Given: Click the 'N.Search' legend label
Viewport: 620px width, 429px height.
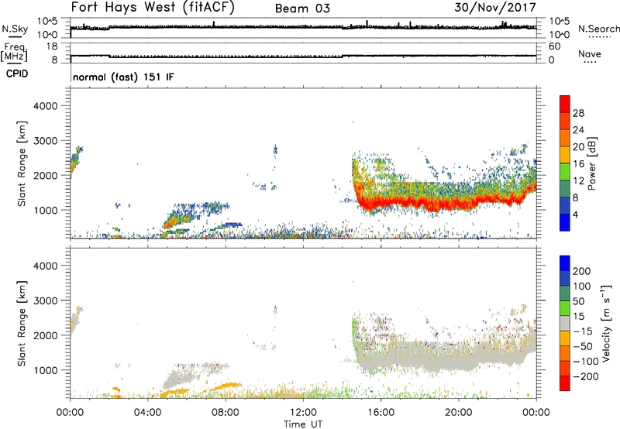Looking at the screenshot, I should 598,29.
